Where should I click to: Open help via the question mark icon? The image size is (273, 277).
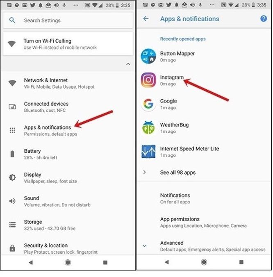264,18
